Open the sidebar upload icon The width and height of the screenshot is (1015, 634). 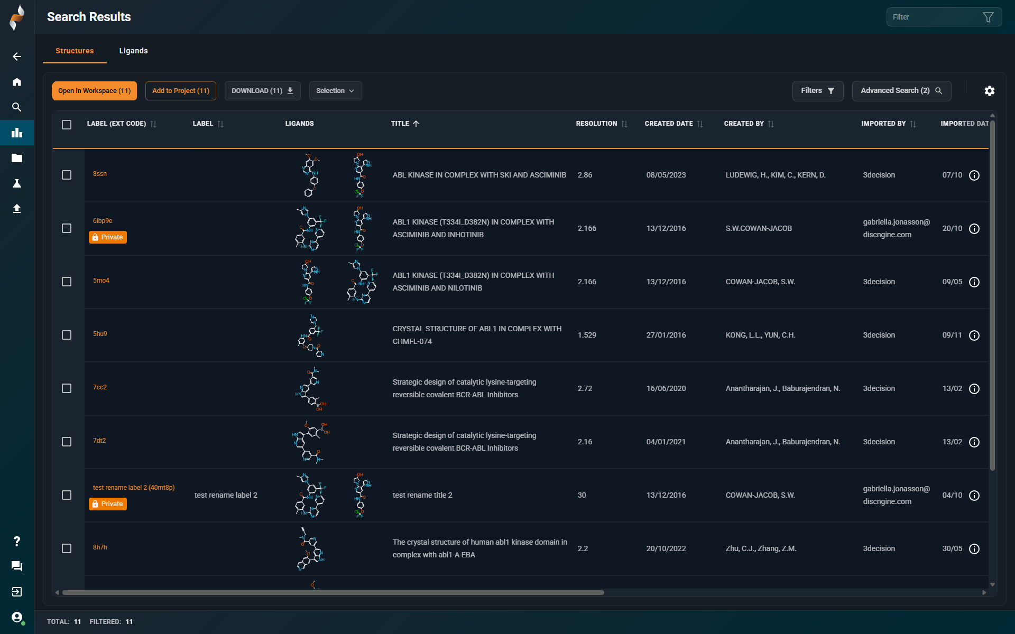(17, 209)
